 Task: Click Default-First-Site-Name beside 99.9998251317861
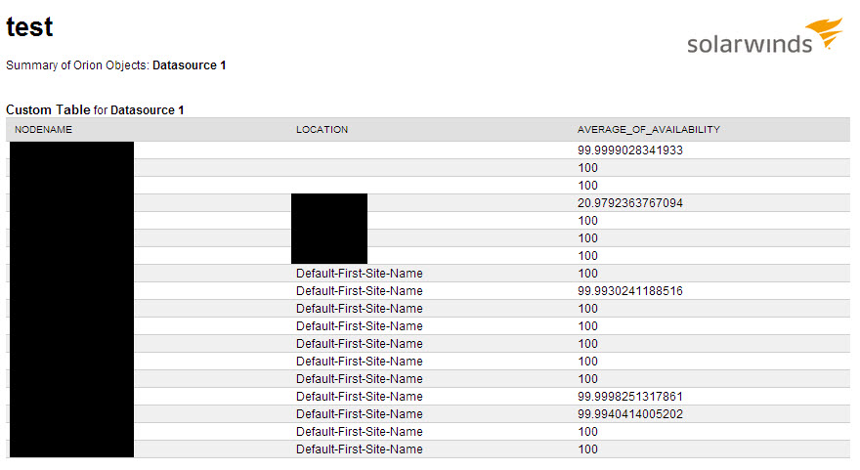pyautogui.click(x=360, y=397)
